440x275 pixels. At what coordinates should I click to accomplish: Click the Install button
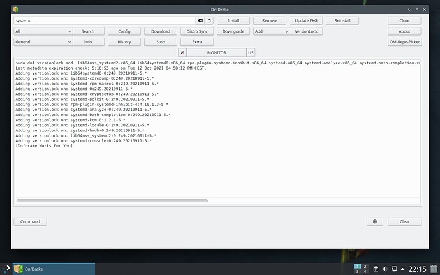click(233, 20)
